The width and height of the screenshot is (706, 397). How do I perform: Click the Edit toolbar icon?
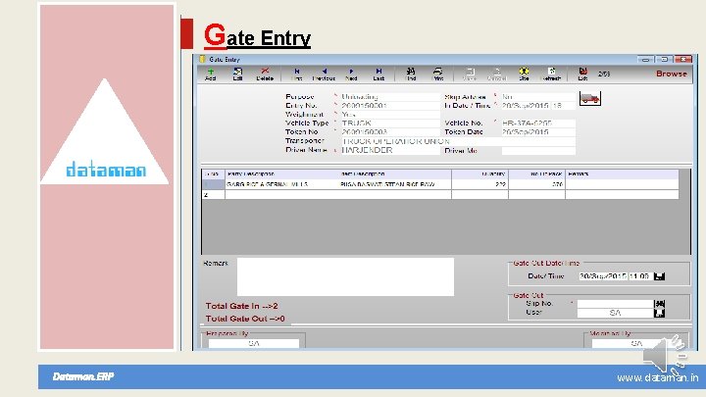pos(237,74)
